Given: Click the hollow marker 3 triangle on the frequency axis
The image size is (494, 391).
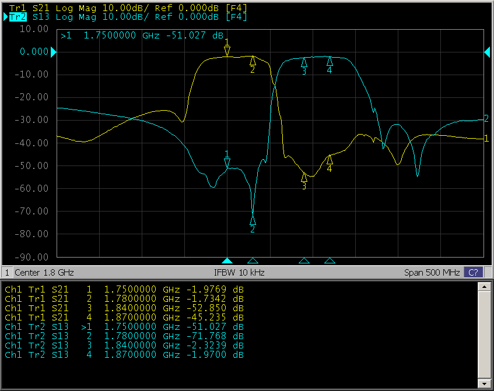Looking at the screenshot, I should click(304, 260).
